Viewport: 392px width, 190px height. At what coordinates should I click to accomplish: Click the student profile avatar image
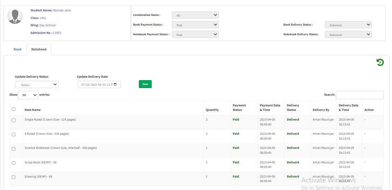(15, 17)
